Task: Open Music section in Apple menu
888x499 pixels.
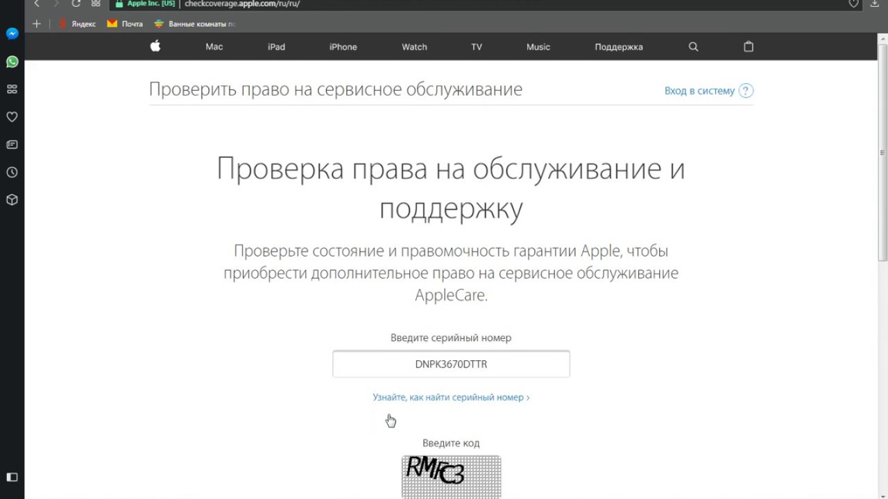Action: [x=538, y=47]
